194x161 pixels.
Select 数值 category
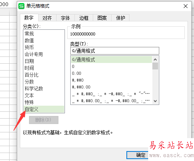point(44,40)
